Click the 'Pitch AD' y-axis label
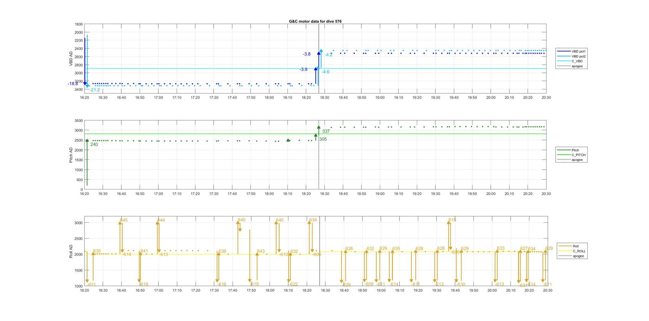649x321 pixels. pos(71,155)
